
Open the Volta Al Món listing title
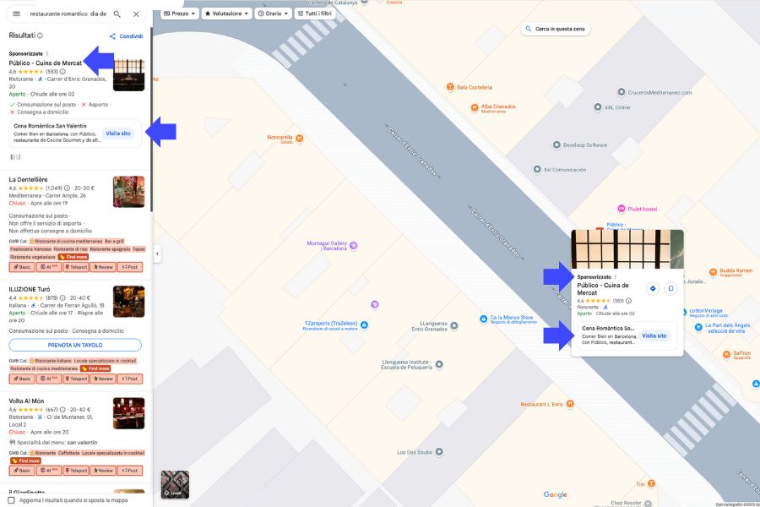coord(26,401)
